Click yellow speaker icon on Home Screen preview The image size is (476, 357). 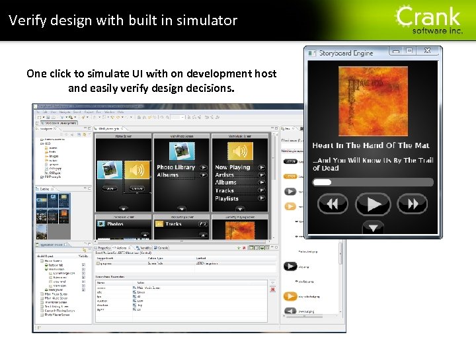coord(138,170)
